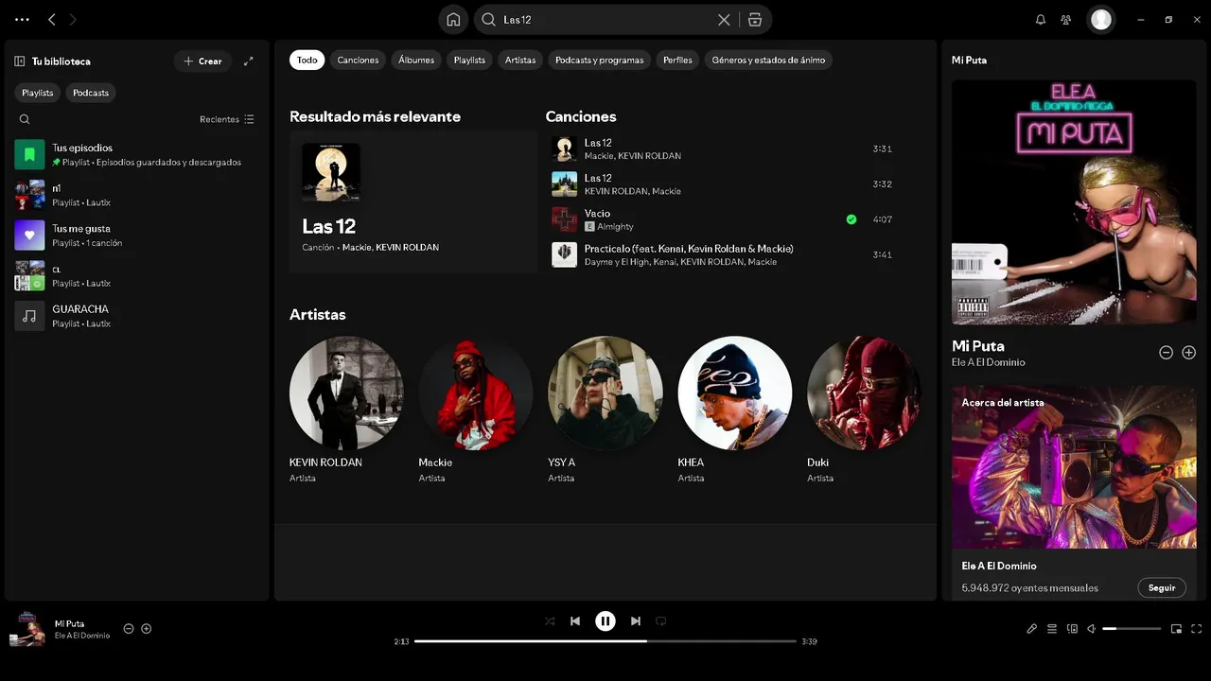Open Mackie artist picture
This screenshot has width=1211, height=681.
click(476, 393)
